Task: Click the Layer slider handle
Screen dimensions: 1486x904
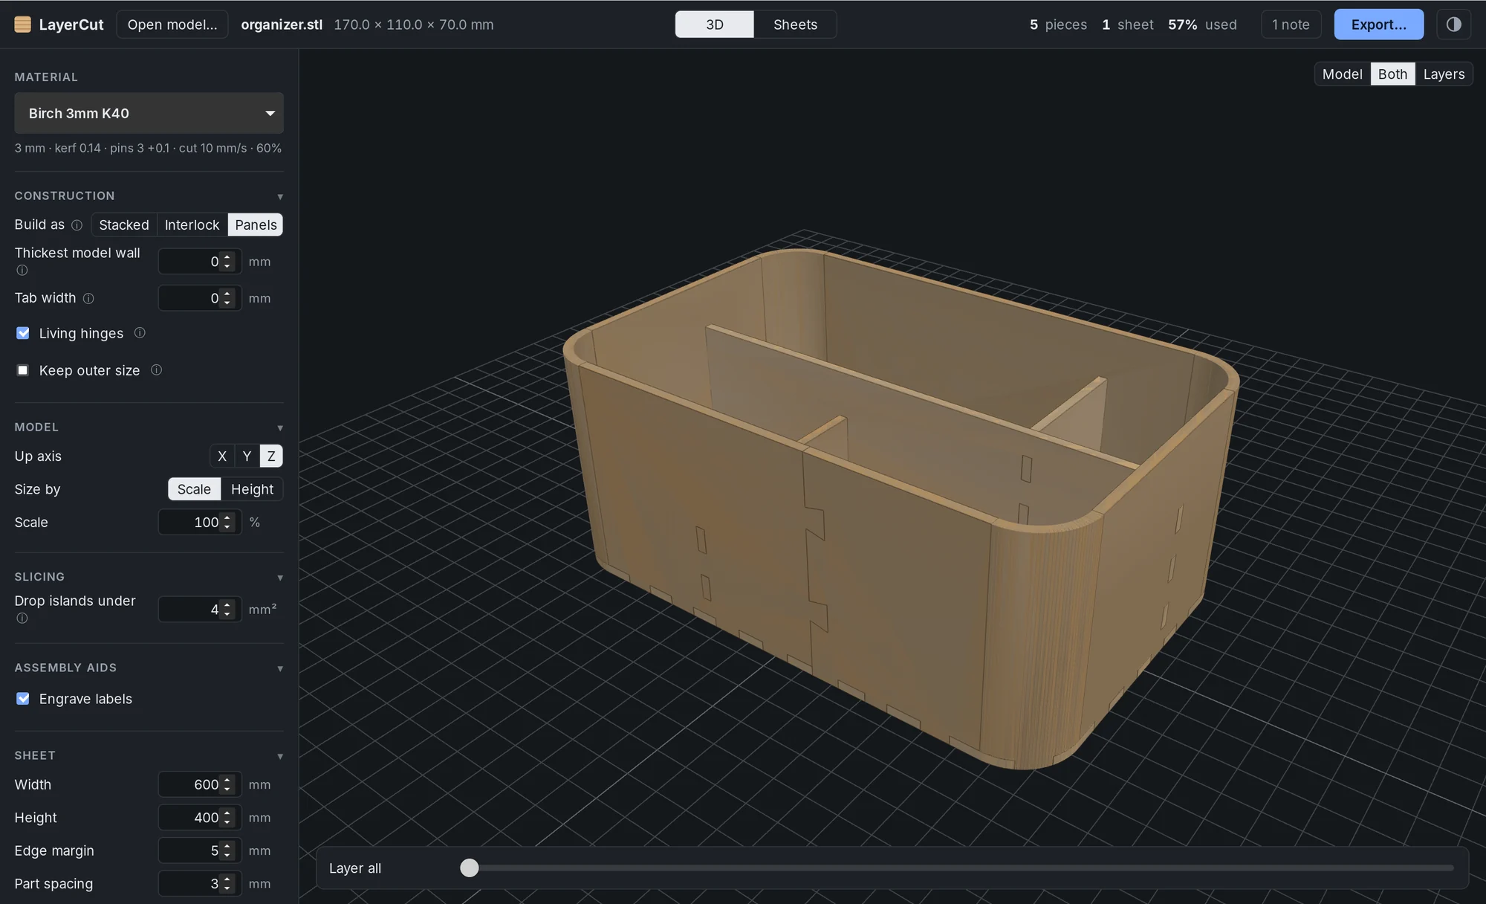Action: (x=470, y=868)
